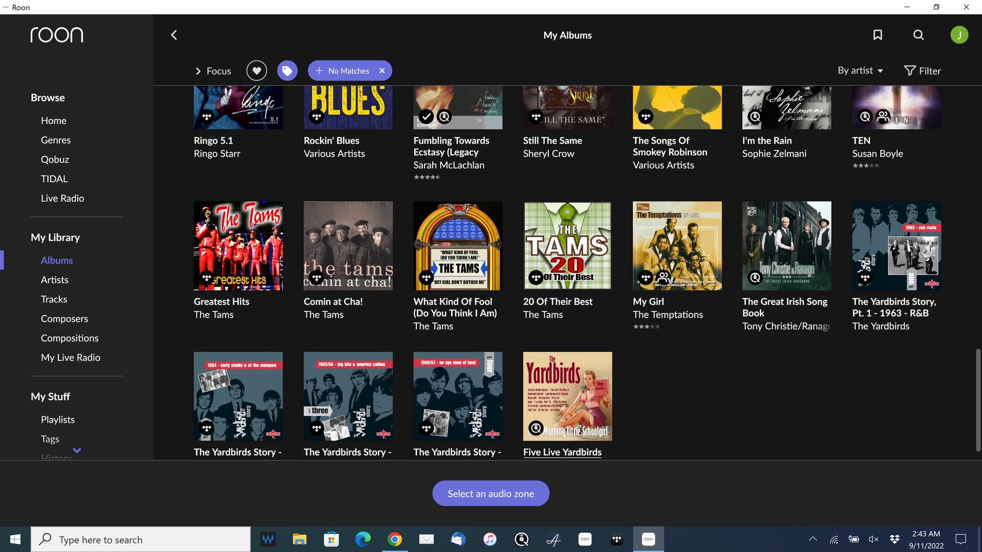Click TIDAL badge on 20 Of Their Best

pyautogui.click(x=536, y=278)
